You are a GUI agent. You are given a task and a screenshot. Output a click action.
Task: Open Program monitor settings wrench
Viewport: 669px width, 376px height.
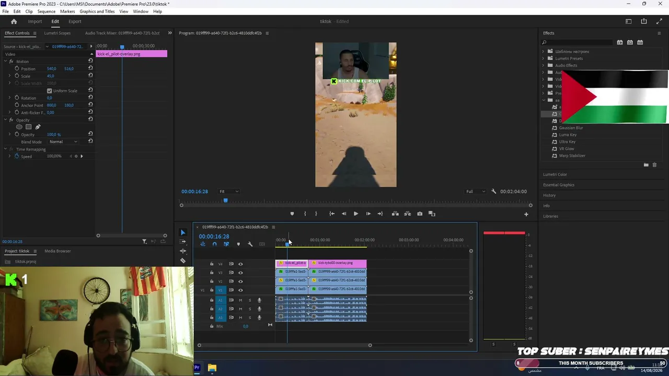point(494,192)
